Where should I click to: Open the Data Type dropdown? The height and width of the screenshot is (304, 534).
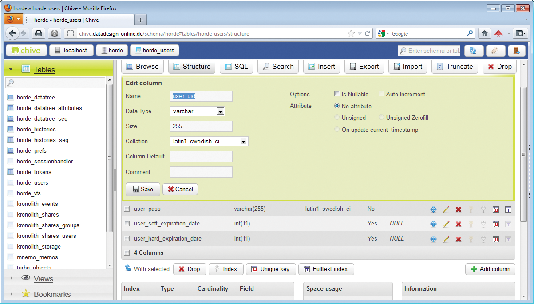point(221,111)
